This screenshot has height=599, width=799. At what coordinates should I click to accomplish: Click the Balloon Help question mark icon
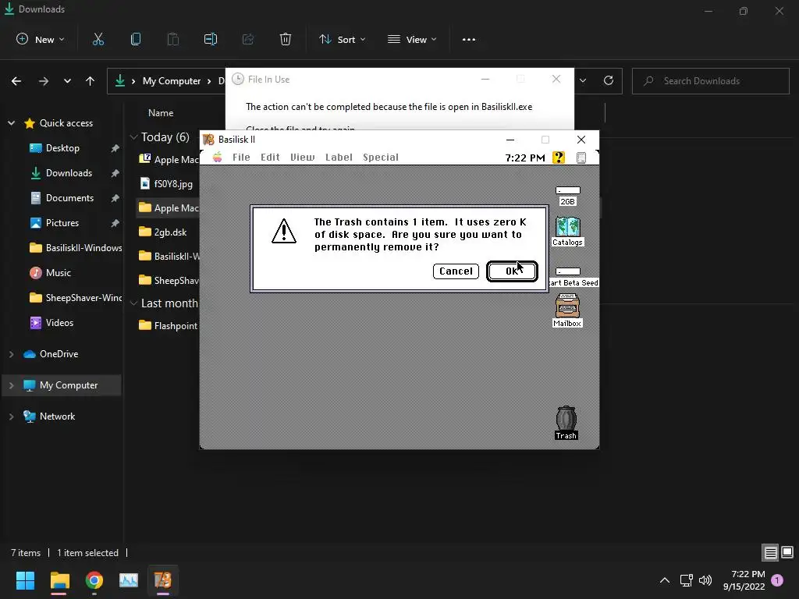click(559, 158)
